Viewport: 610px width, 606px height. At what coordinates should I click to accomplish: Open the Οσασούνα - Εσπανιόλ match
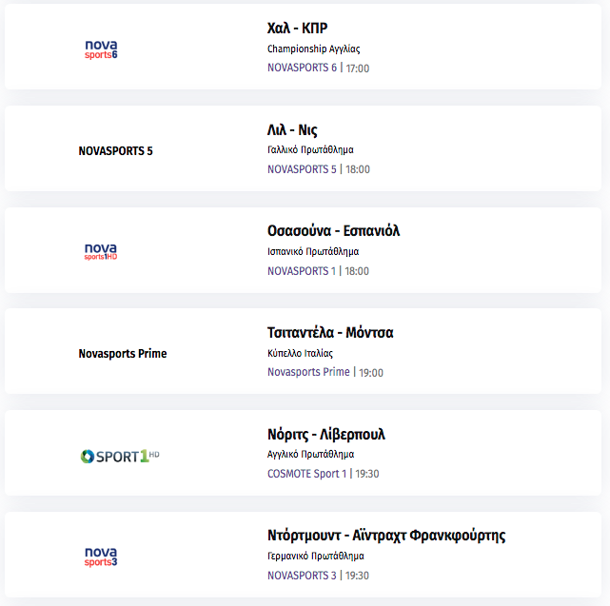(x=333, y=230)
